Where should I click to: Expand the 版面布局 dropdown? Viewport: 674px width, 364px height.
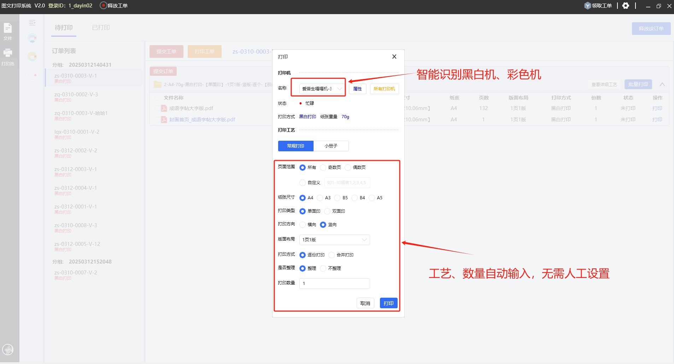click(x=334, y=240)
